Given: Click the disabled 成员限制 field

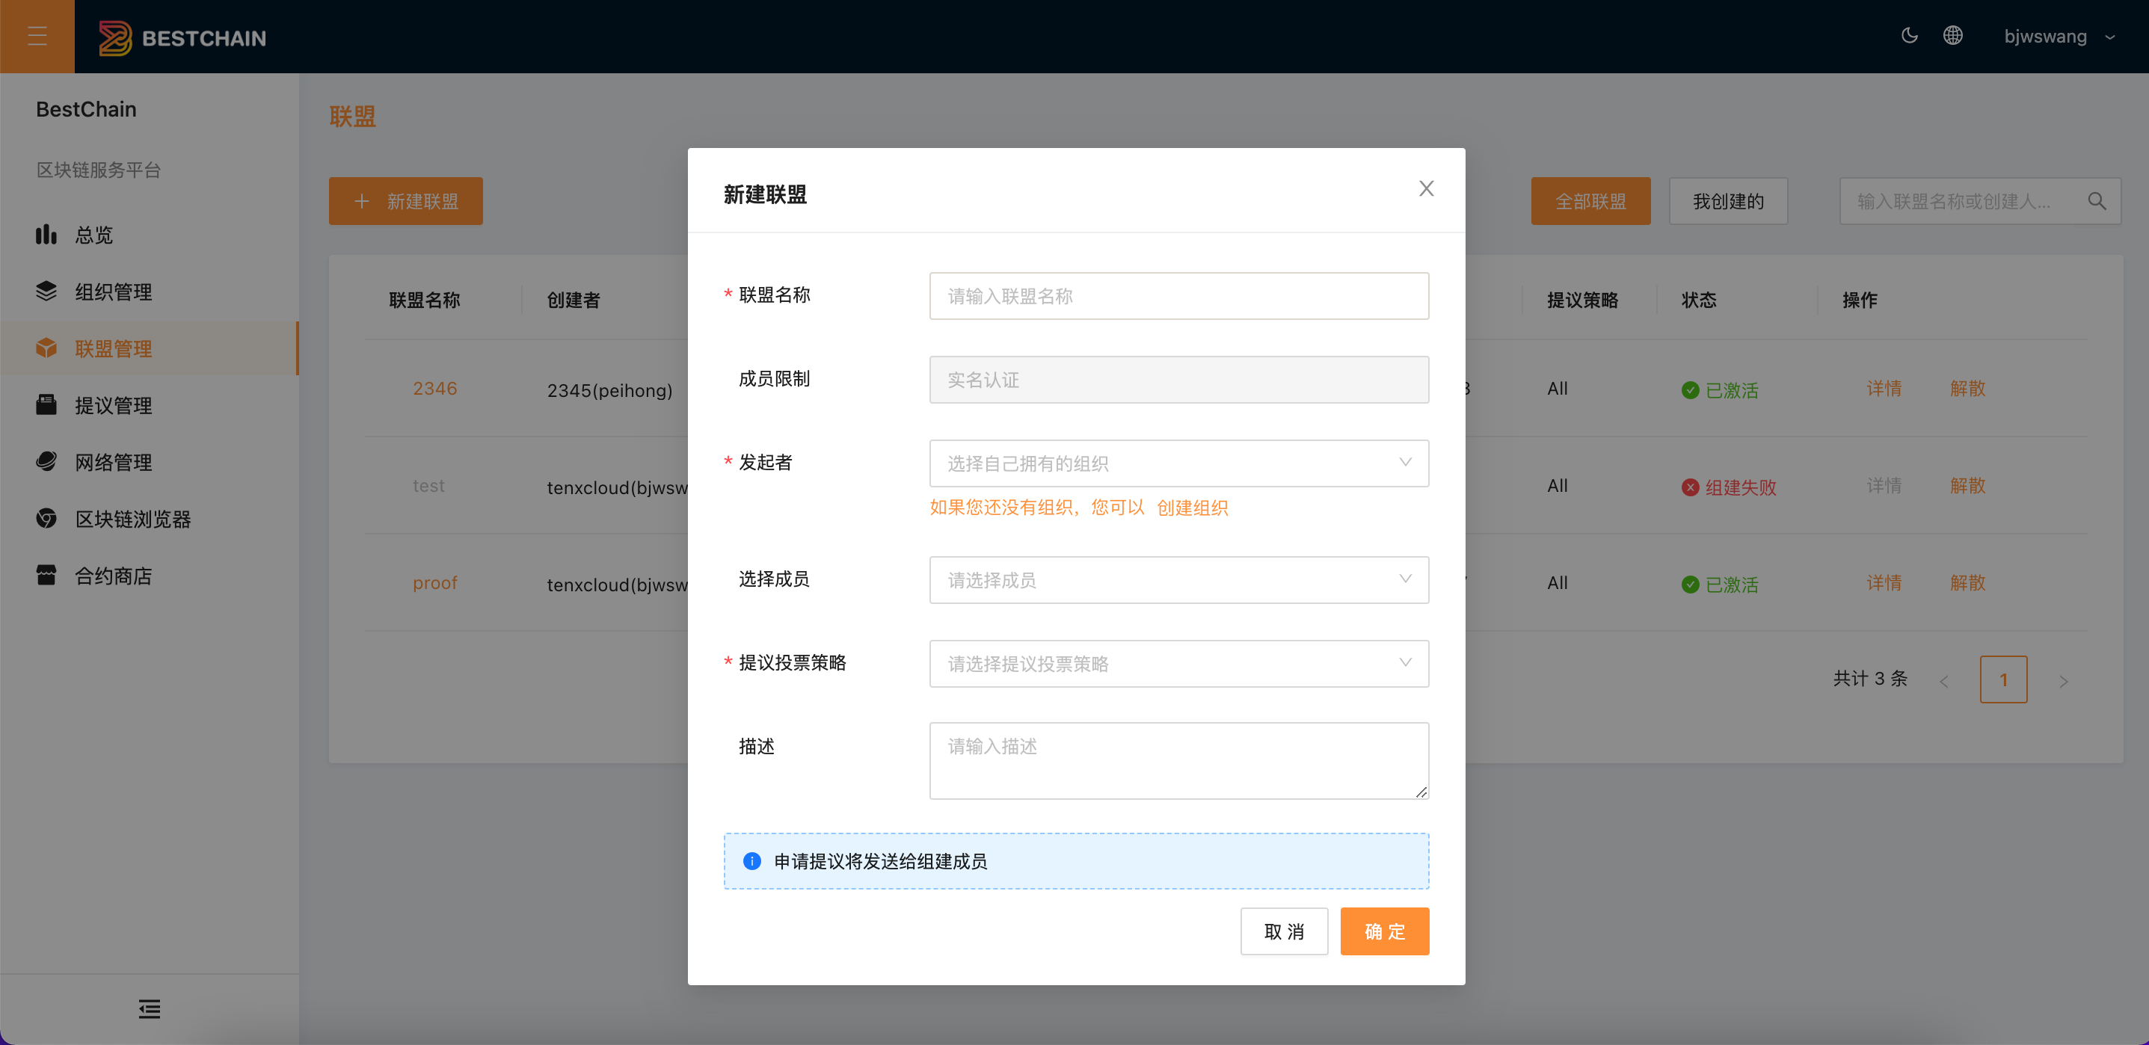Looking at the screenshot, I should pos(1178,380).
